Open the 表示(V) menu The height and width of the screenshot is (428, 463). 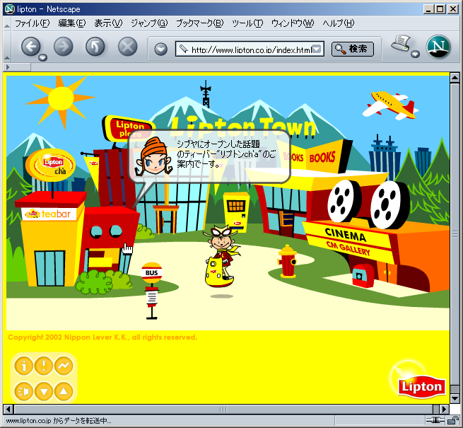[x=108, y=23]
